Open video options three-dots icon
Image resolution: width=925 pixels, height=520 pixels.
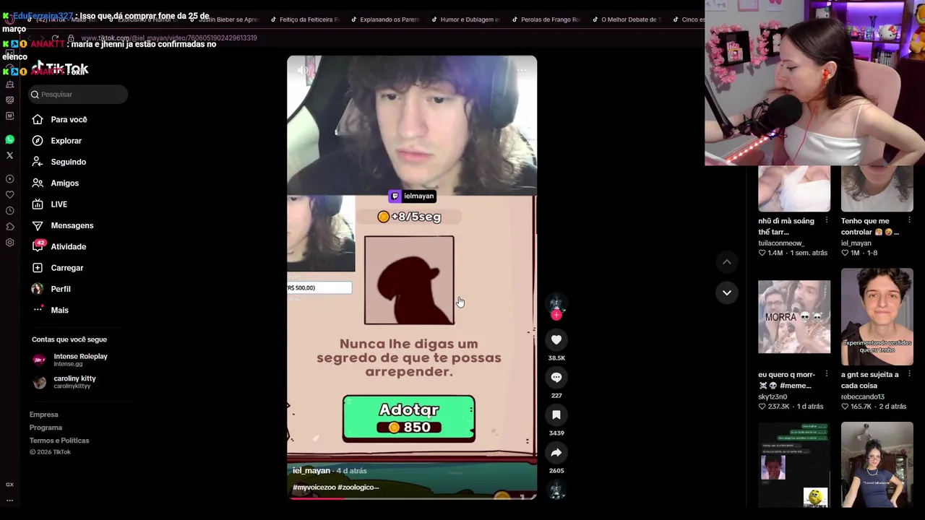[x=522, y=70]
